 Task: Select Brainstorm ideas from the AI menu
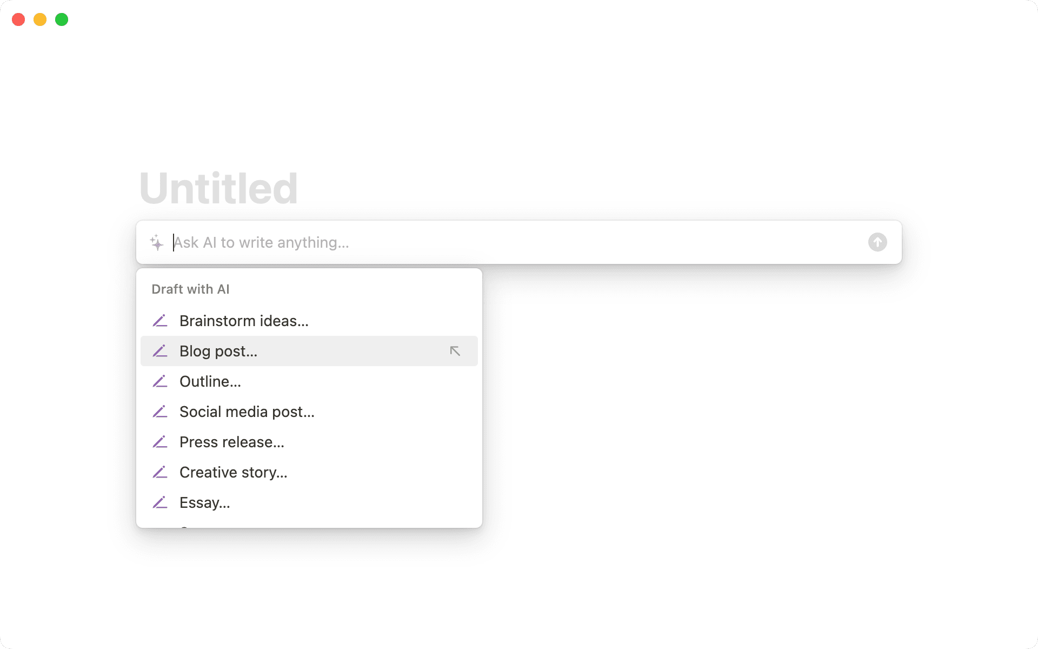click(x=244, y=320)
